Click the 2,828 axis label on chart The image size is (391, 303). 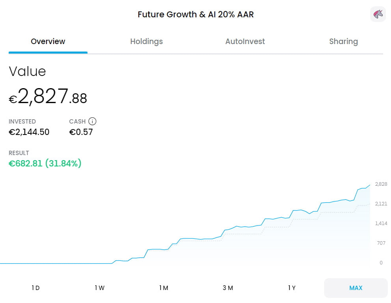[x=381, y=184]
